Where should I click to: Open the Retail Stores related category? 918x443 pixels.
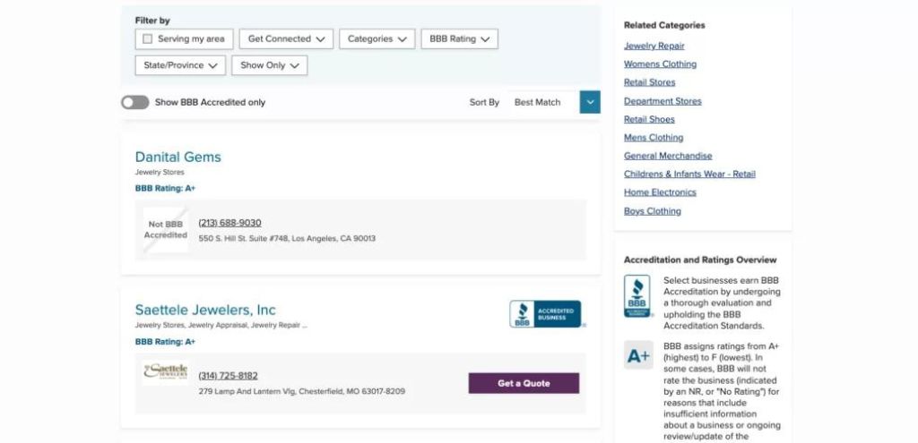[649, 82]
